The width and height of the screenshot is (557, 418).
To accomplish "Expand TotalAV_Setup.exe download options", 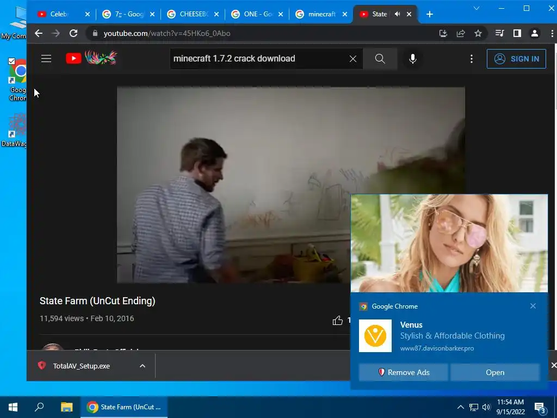I will pyautogui.click(x=143, y=366).
